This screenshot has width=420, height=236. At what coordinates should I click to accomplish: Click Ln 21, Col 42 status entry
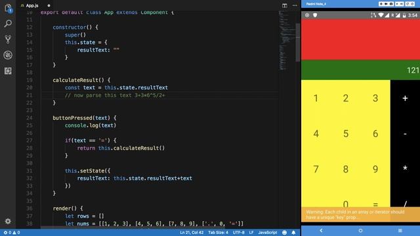[192, 233]
